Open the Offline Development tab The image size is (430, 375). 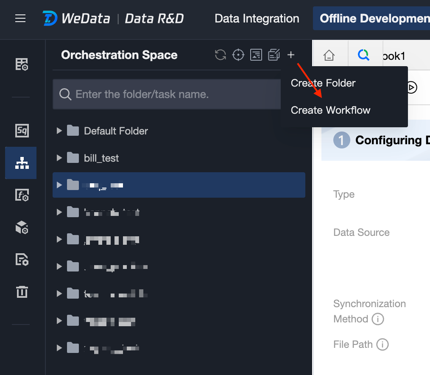coord(373,19)
